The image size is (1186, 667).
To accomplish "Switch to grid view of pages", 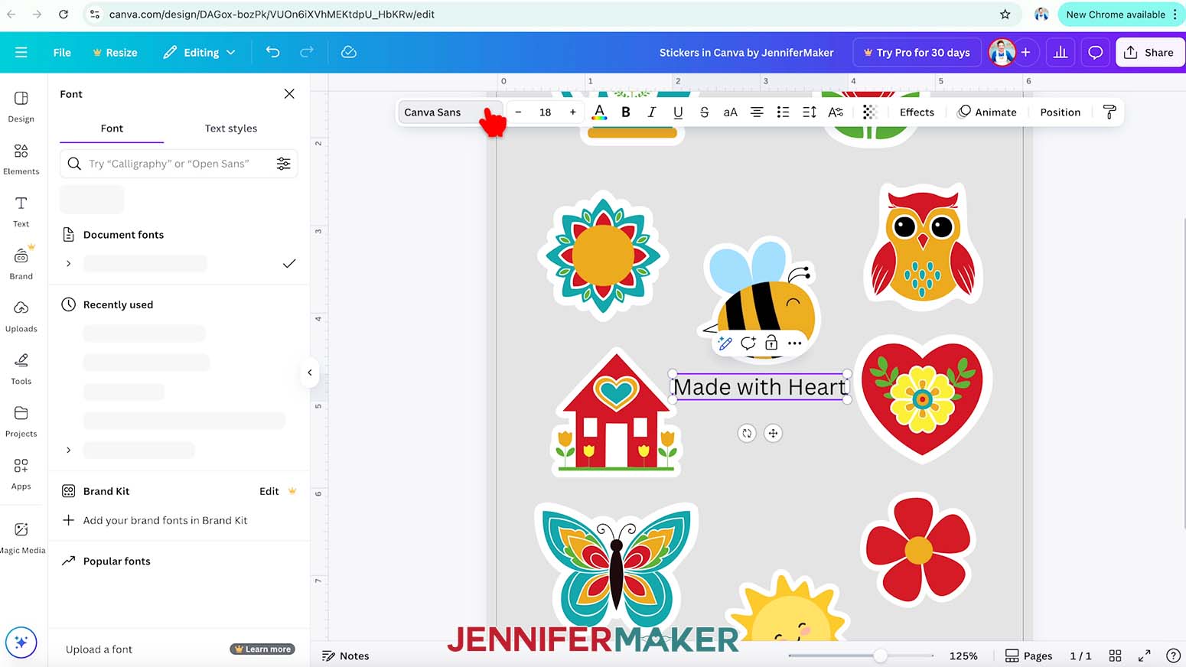I will coord(1115,656).
